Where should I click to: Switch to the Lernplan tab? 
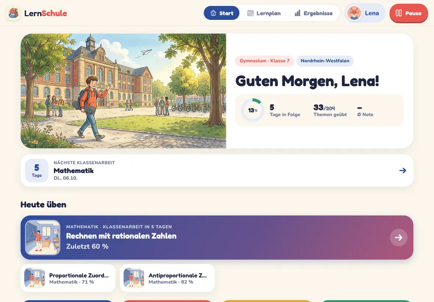[x=263, y=13]
